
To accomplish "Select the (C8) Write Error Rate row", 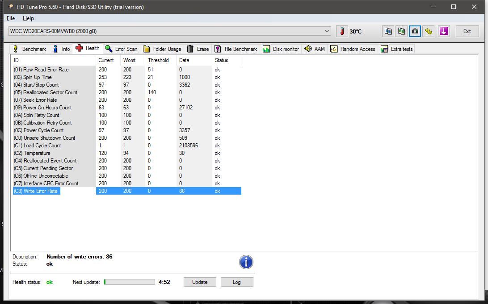I will (127, 191).
